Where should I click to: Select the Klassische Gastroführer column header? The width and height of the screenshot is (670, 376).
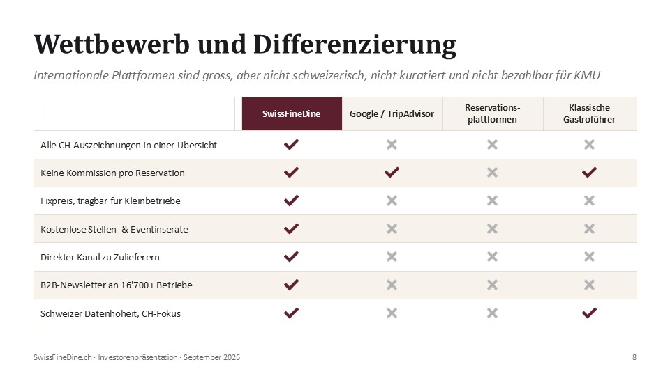click(590, 113)
